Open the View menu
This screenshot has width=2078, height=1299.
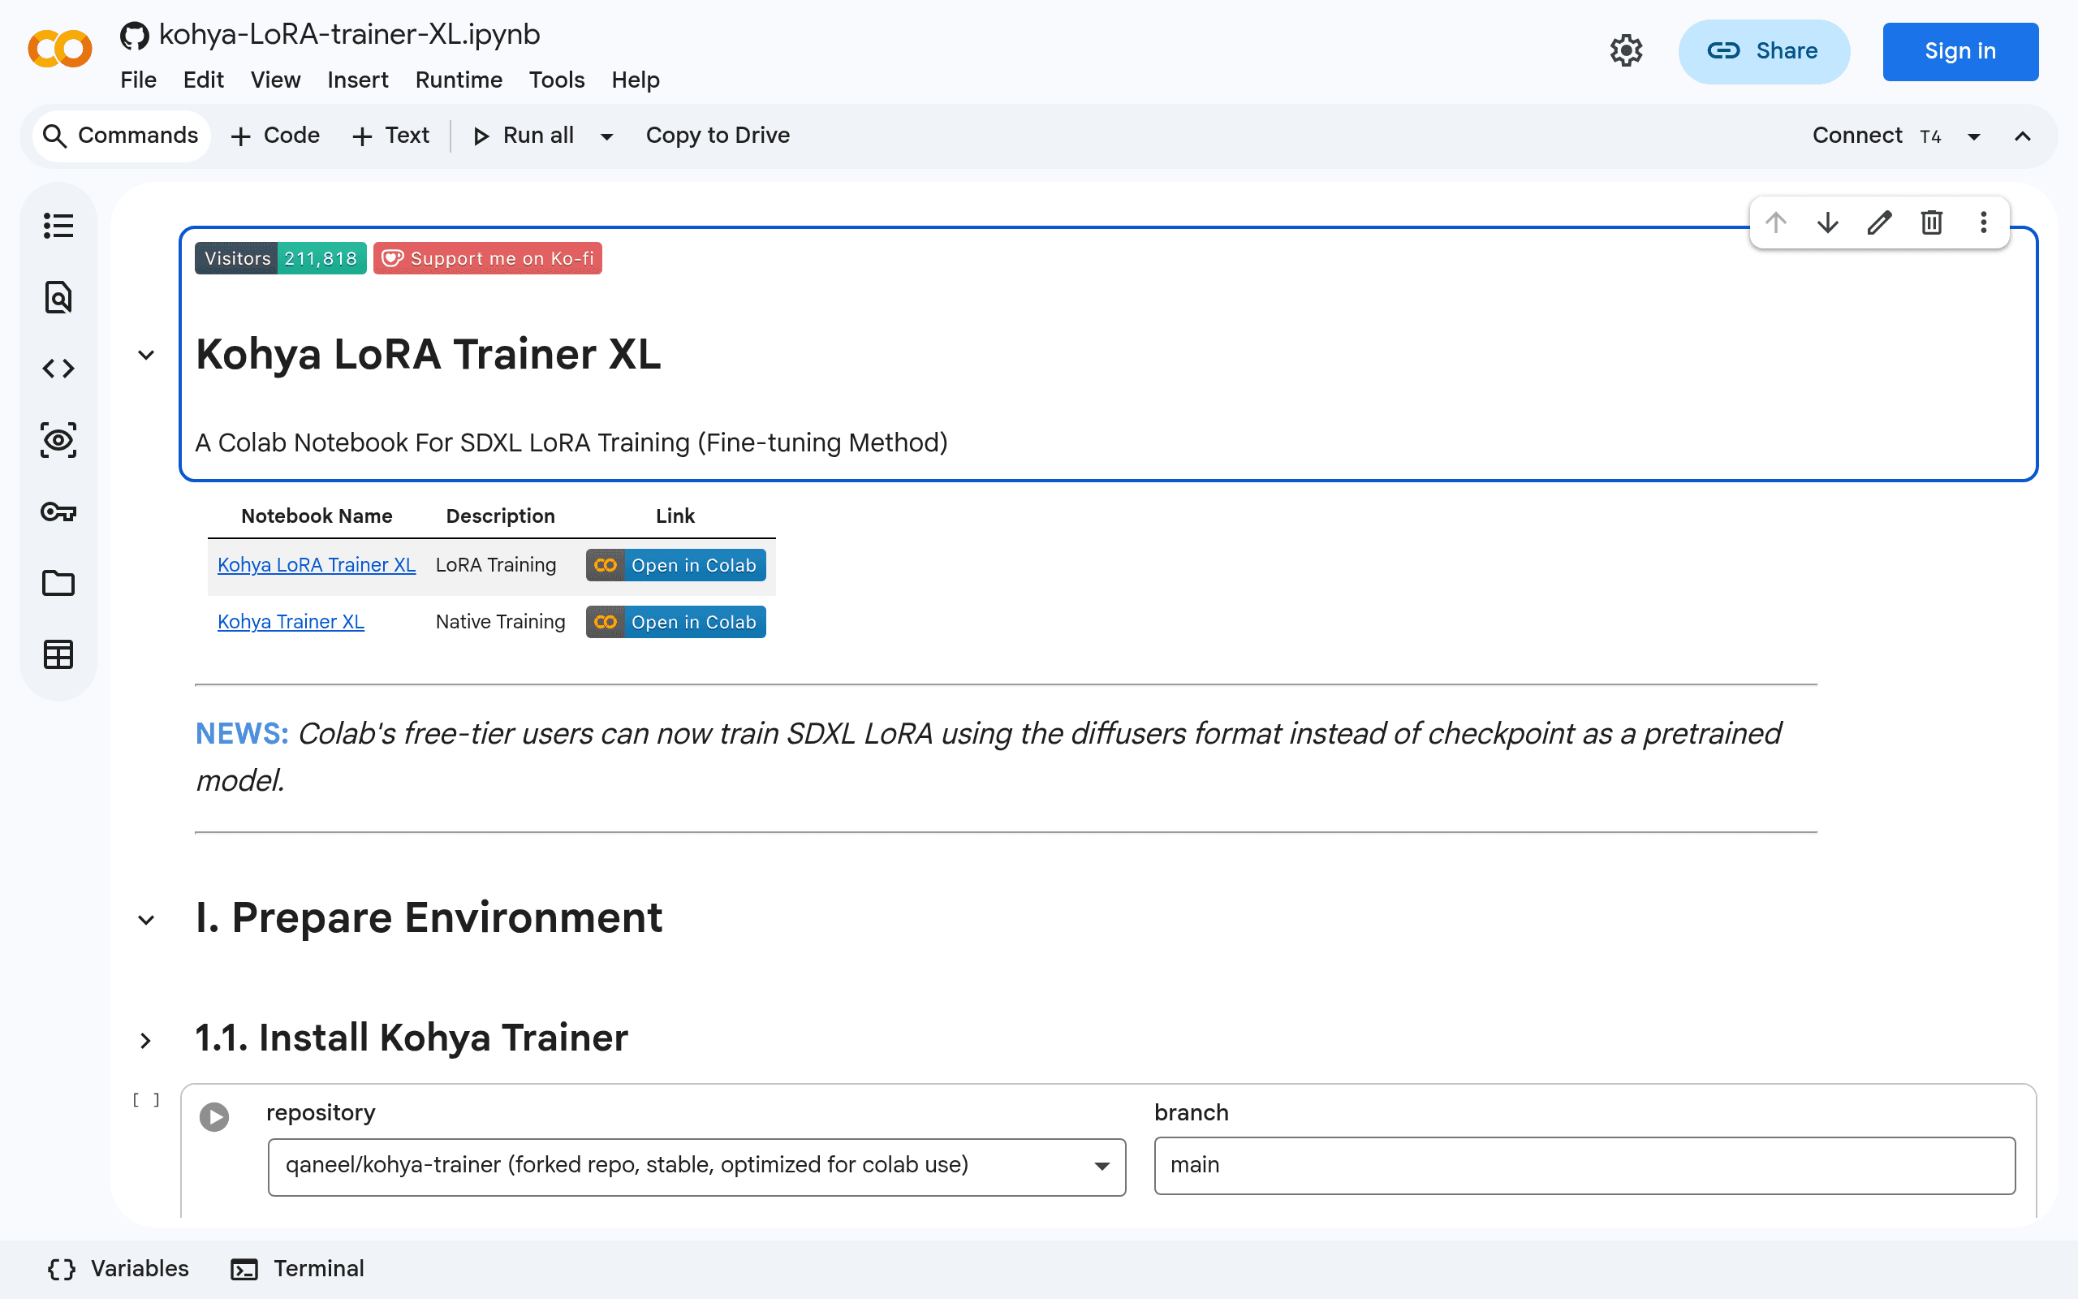click(276, 80)
